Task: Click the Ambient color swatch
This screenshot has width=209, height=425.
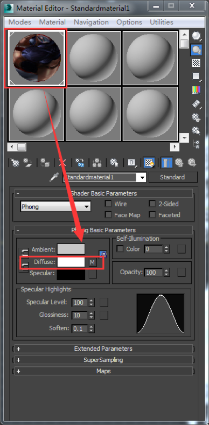Action: point(71,249)
